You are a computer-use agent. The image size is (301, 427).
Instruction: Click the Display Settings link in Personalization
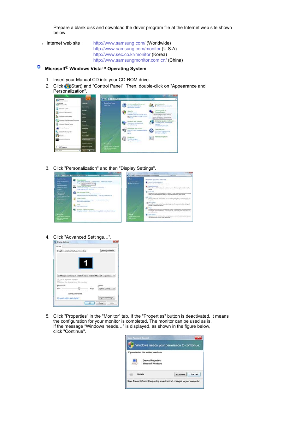(152, 215)
